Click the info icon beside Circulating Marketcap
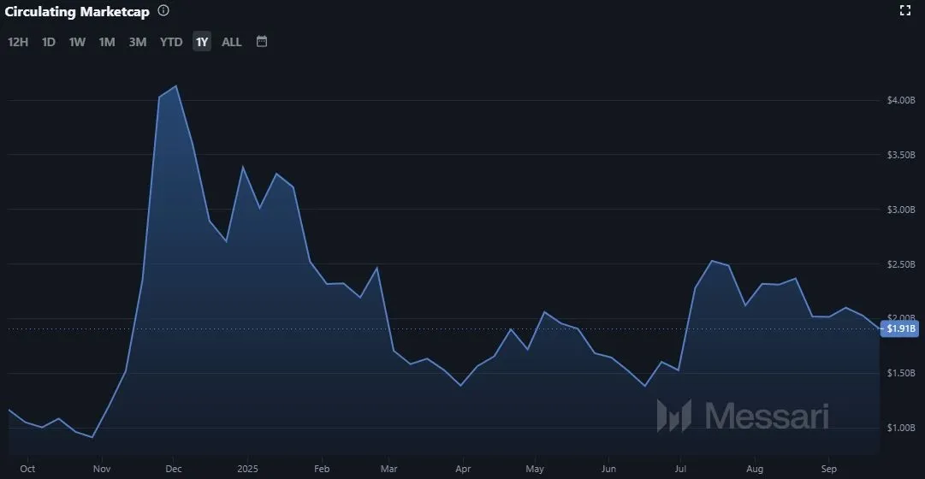Image resolution: width=925 pixels, height=479 pixels. tap(163, 11)
